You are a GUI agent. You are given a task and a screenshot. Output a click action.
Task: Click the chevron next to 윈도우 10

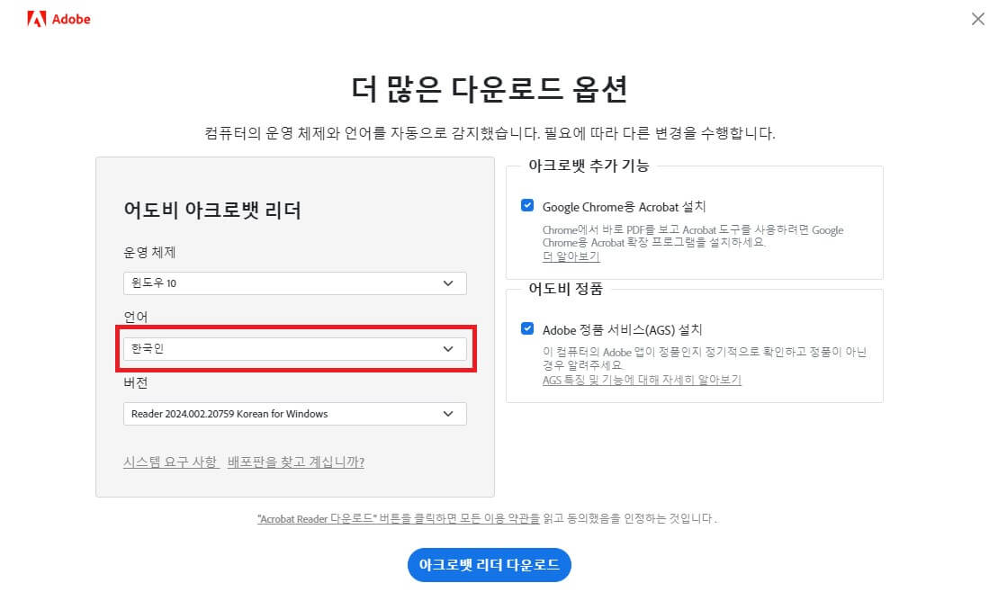point(447,283)
